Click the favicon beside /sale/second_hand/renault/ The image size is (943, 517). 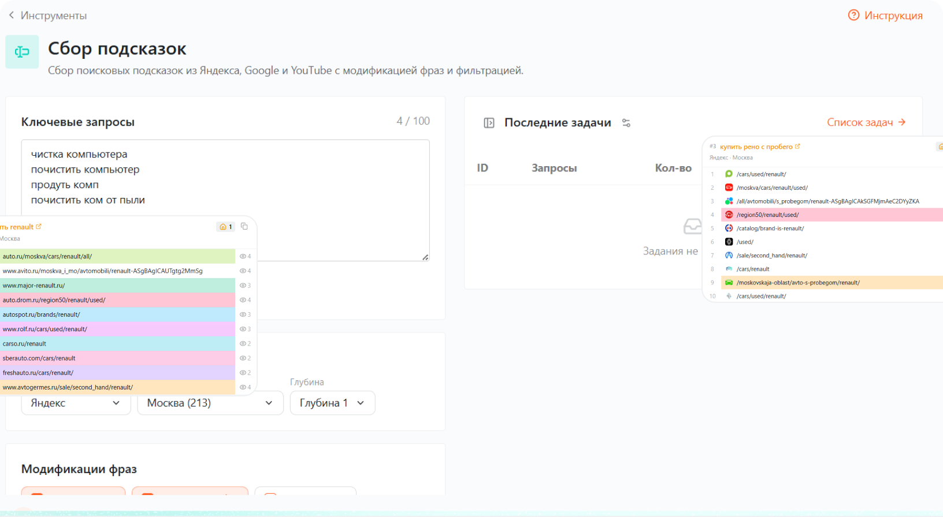point(729,255)
